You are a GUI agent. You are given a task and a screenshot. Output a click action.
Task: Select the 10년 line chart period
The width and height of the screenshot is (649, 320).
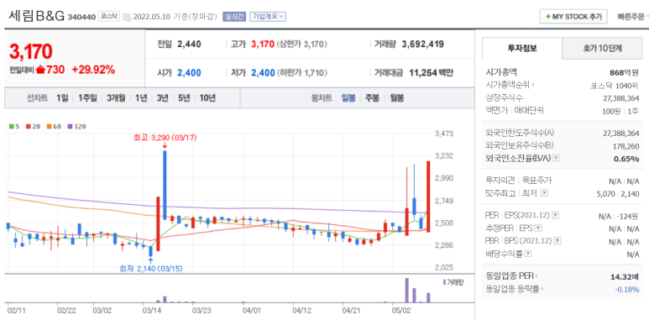click(207, 98)
